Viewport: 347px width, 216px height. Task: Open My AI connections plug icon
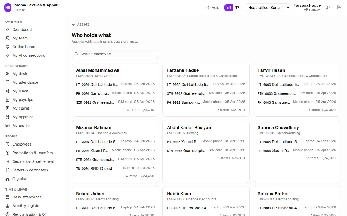8,55
